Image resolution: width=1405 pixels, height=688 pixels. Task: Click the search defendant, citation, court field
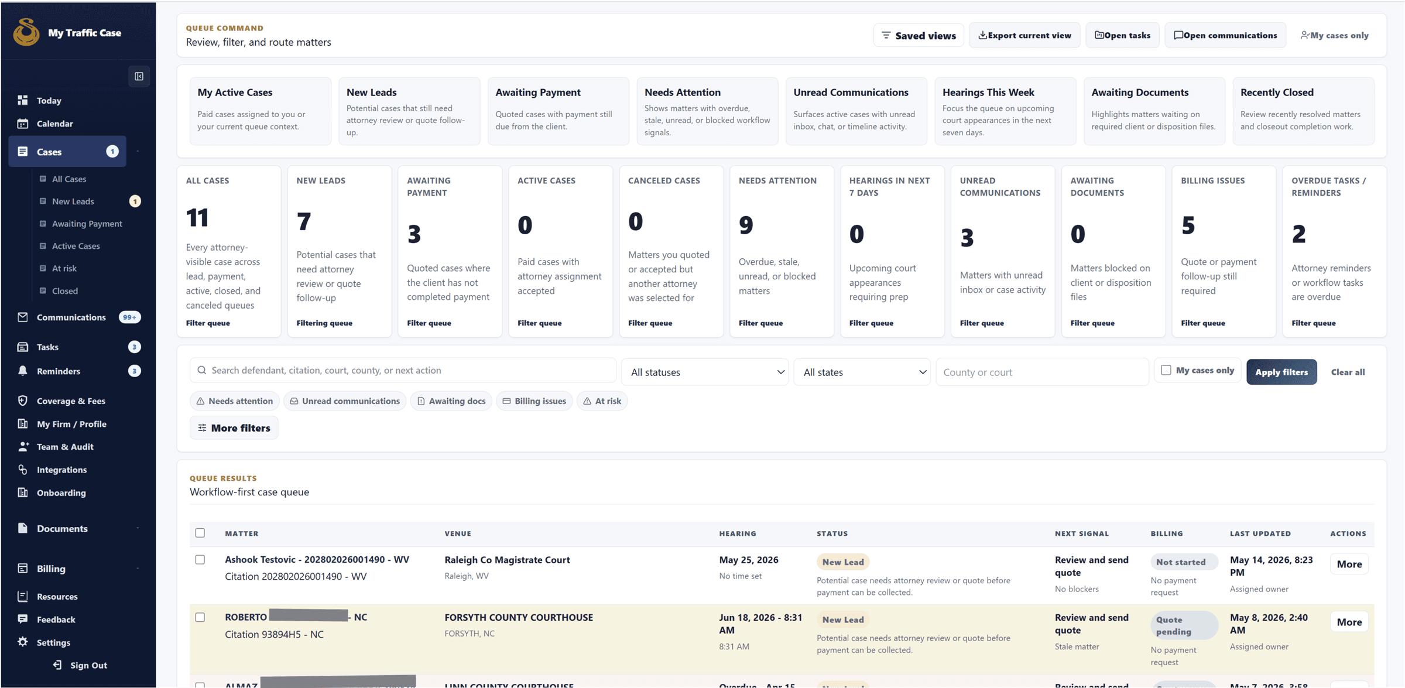[x=403, y=371]
